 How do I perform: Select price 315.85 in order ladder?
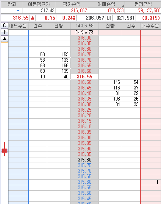(x=84, y=154)
